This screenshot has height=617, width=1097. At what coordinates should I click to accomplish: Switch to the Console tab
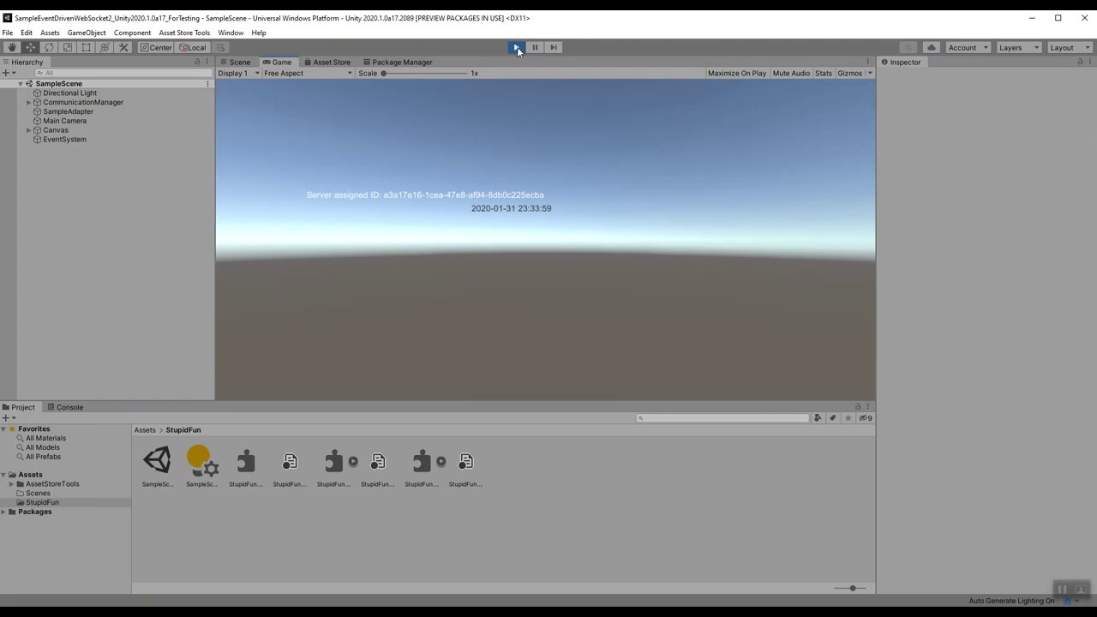point(65,407)
